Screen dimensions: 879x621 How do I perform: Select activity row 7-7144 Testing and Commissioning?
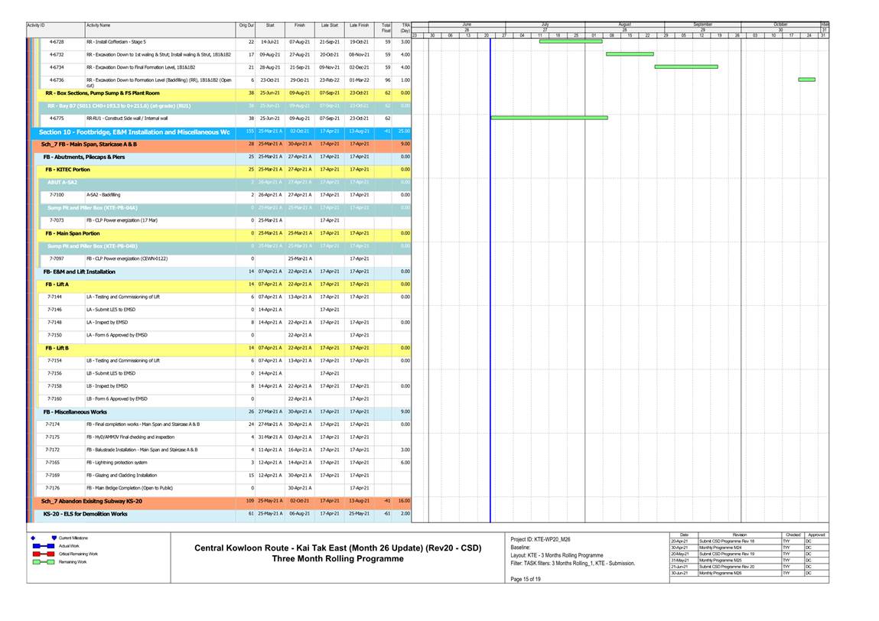click(x=122, y=296)
